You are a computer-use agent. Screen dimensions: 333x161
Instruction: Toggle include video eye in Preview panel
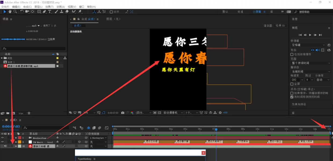313,50
